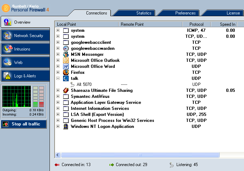Click the green traffic graph
The image size is (244, 171).
click(x=17, y=96)
